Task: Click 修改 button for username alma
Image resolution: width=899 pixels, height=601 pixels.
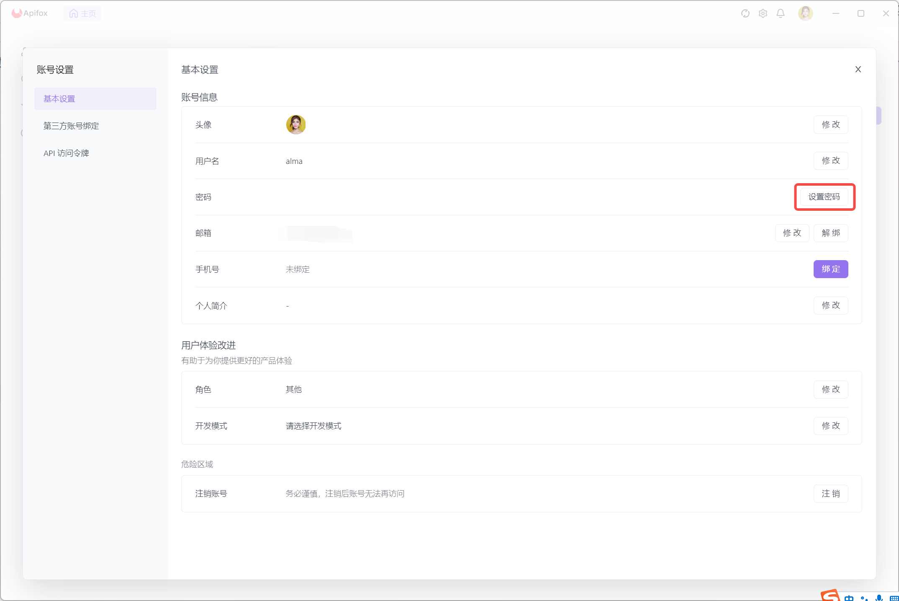Action: point(830,161)
